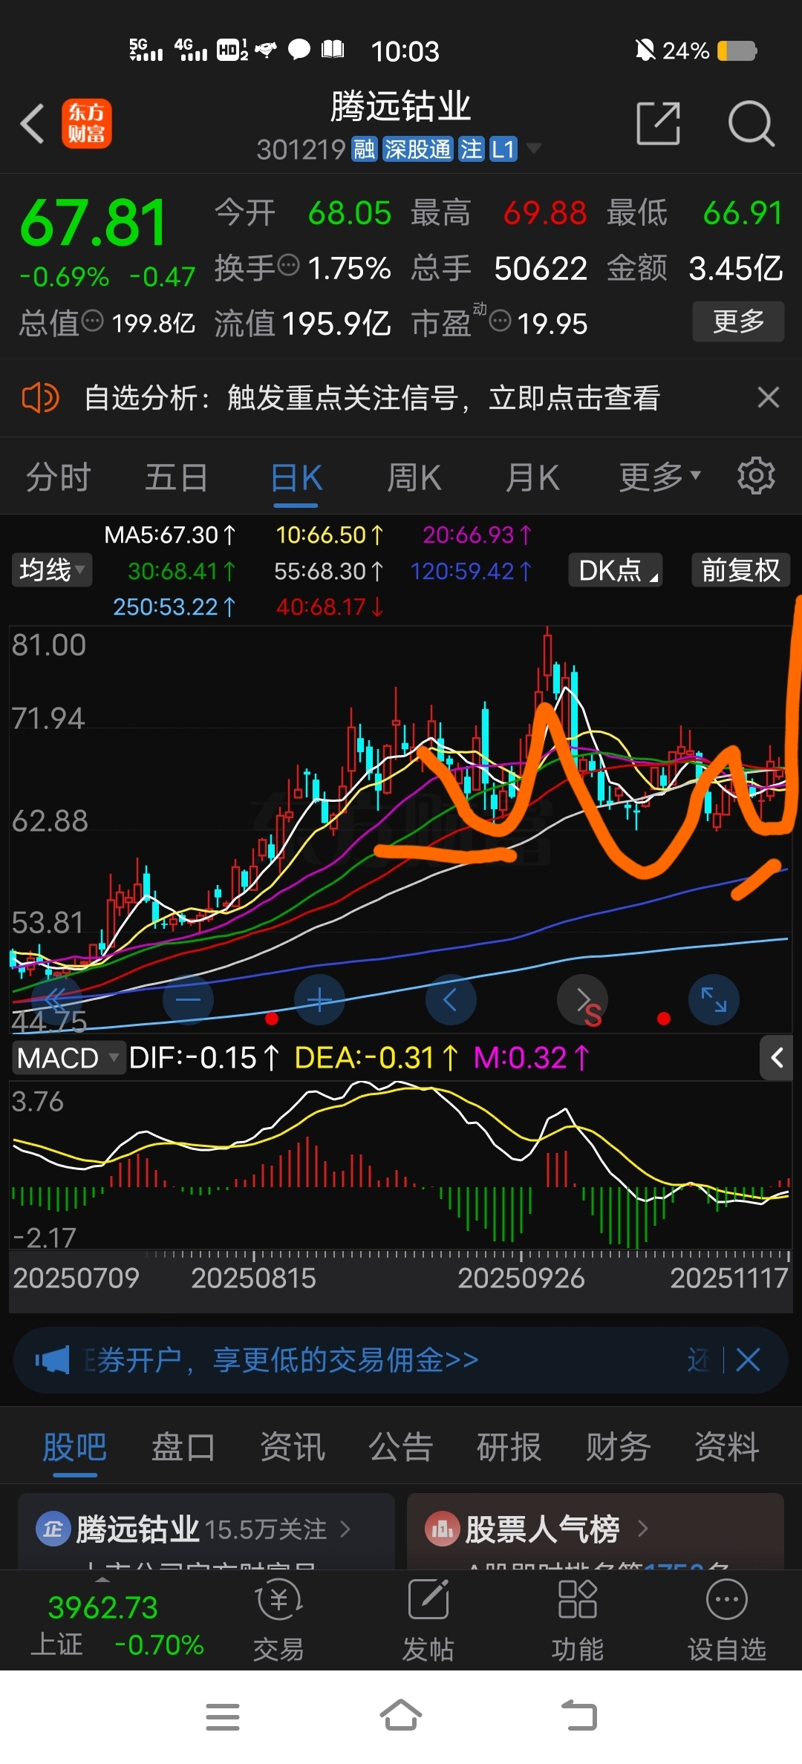802x1764 pixels.
Task: Tap the share icon at top
Action: click(x=659, y=123)
